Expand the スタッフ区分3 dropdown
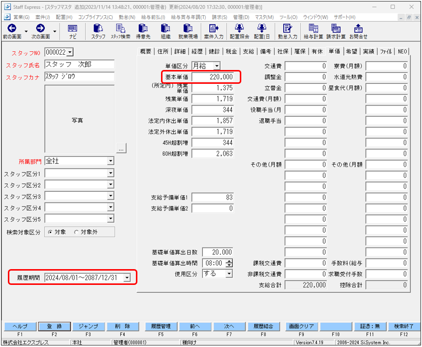This screenshot has height=347, width=422. coord(111,196)
